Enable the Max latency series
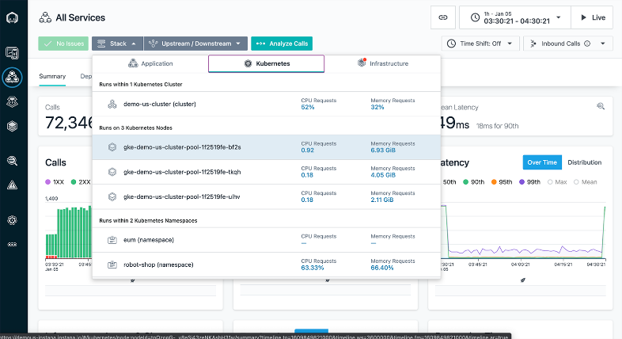The height and width of the screenshot is (339, 622). pyautogui.click(x=557, y=182)
